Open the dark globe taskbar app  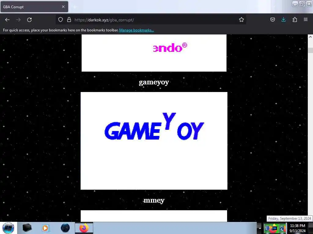(65, 228)
